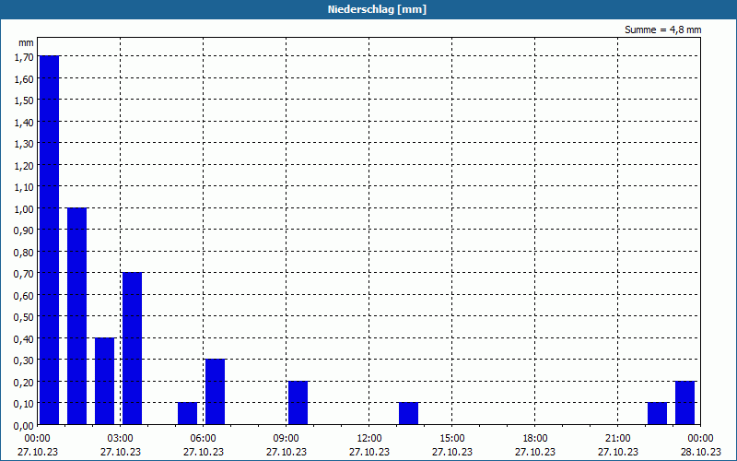Click the 1,20 y-axis label
This screenshot has width=737, height=461.
tap(24, 165)
